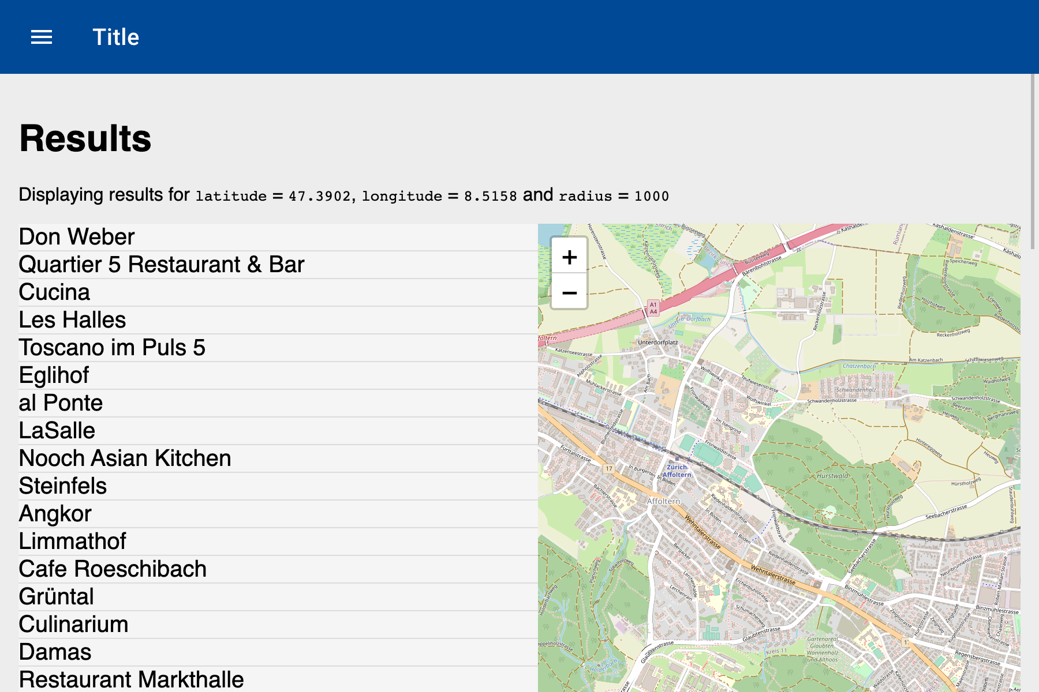This screenshot has height=692, width=1039.
Task: Zoom out on the map
Action: click(x=569, y=293)
